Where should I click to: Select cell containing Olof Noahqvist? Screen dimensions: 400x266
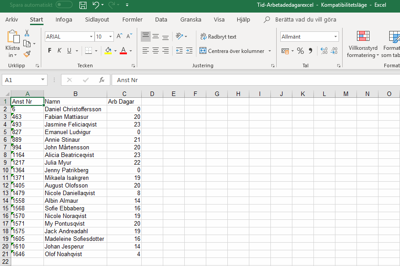pos(75,254)
